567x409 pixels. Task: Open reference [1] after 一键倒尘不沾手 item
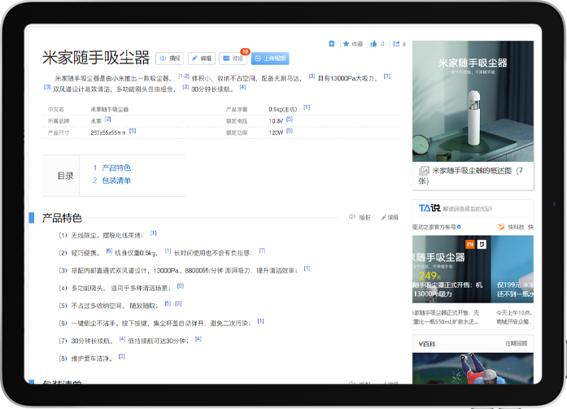pos(260,321)
